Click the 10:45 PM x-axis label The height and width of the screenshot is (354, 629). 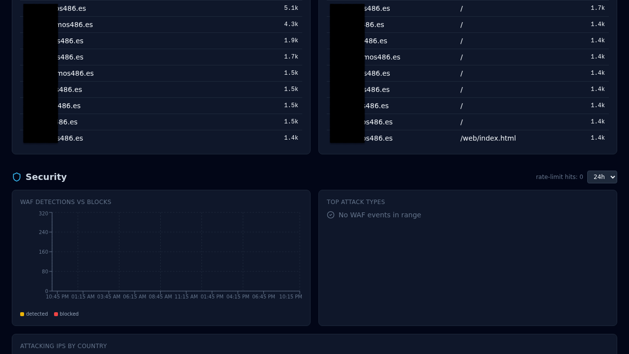coord(57,297)
